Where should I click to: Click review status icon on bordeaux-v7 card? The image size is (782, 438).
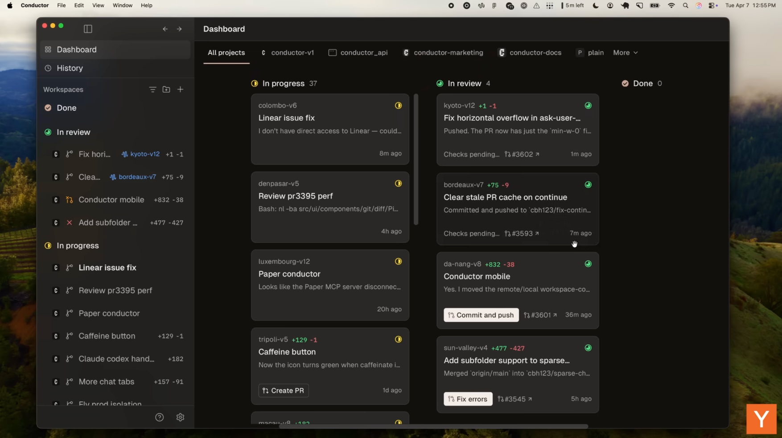tap(588, 185)
